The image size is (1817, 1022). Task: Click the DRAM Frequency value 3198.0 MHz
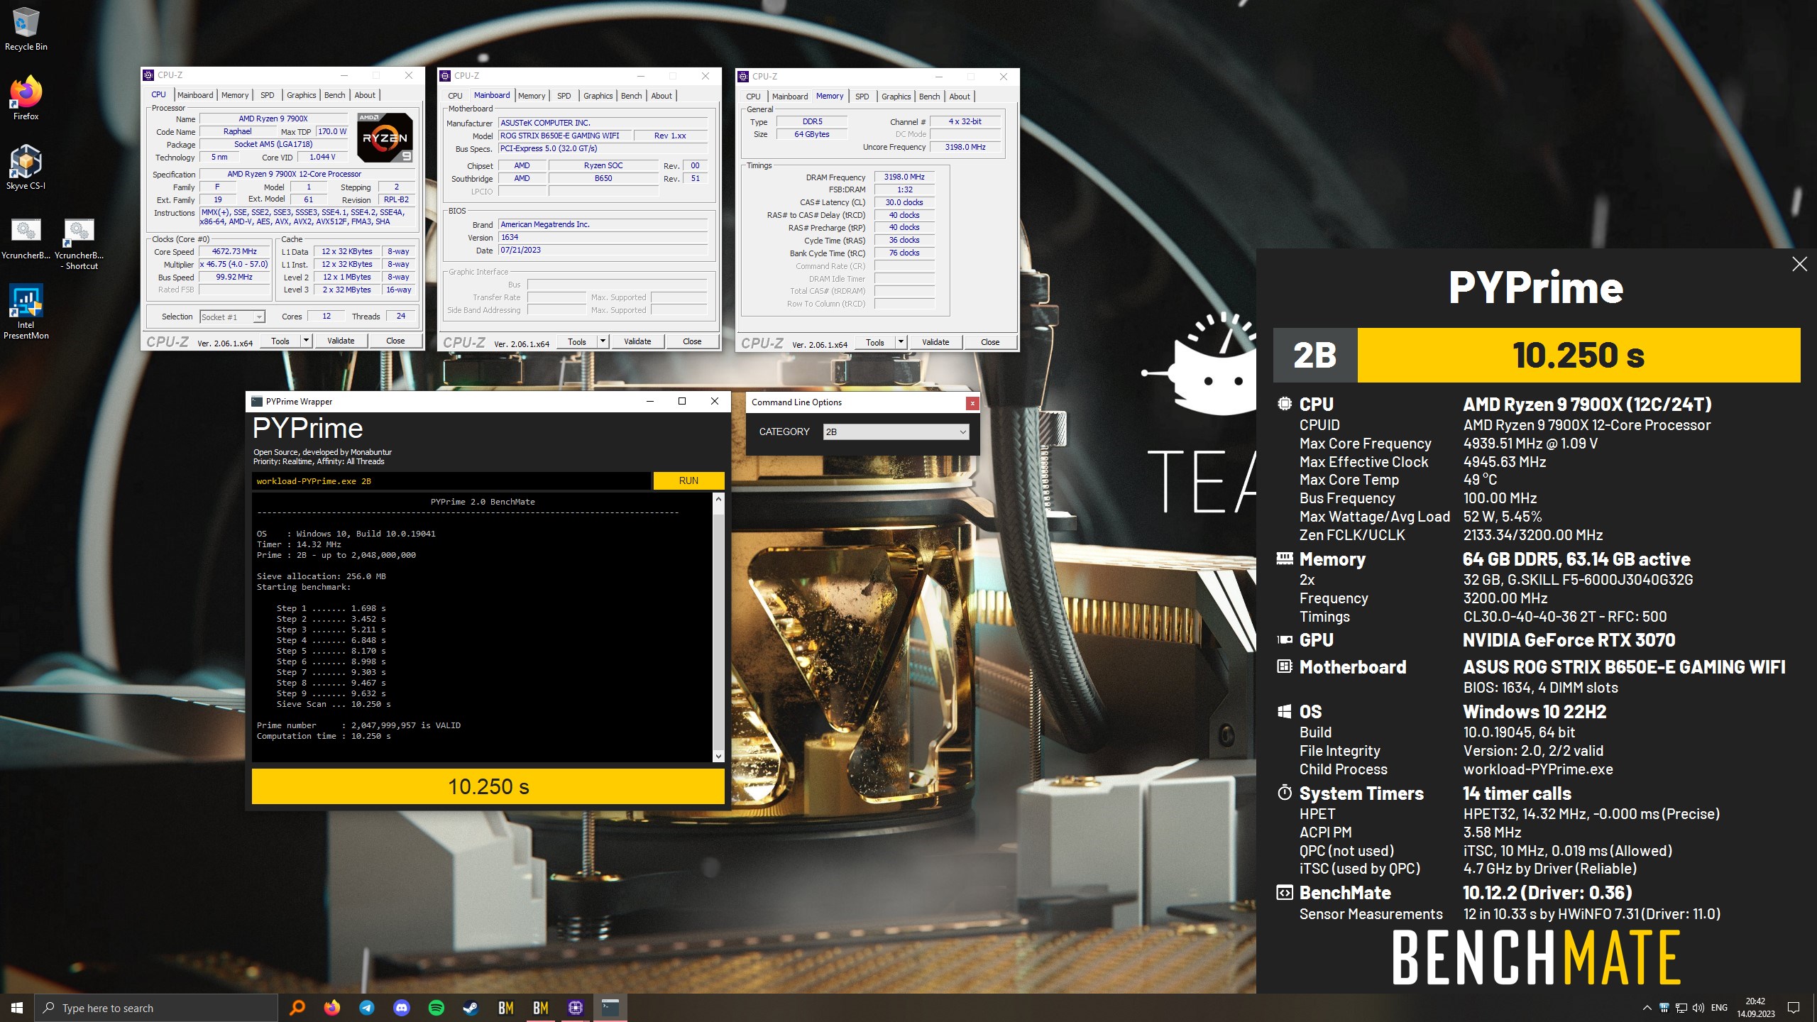pos(904,177)
